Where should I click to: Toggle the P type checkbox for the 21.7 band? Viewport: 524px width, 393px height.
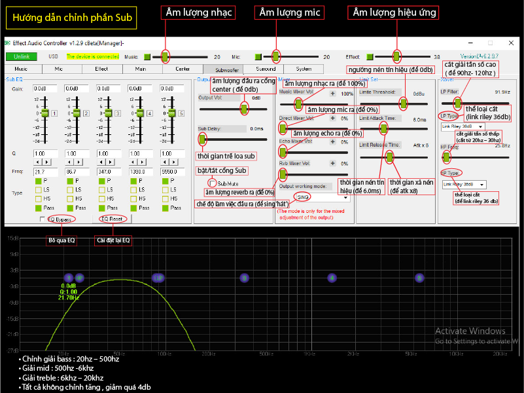pyautogui.click(x=38, y=181)
